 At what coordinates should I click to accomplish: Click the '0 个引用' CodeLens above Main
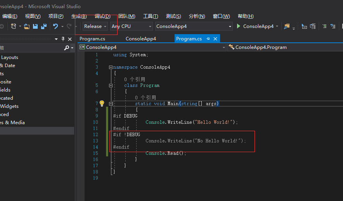pos(146,97)
